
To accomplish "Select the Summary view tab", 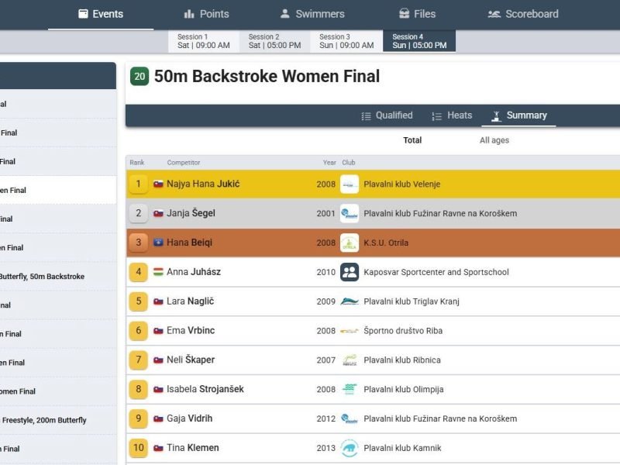I will tap(518, 115).
